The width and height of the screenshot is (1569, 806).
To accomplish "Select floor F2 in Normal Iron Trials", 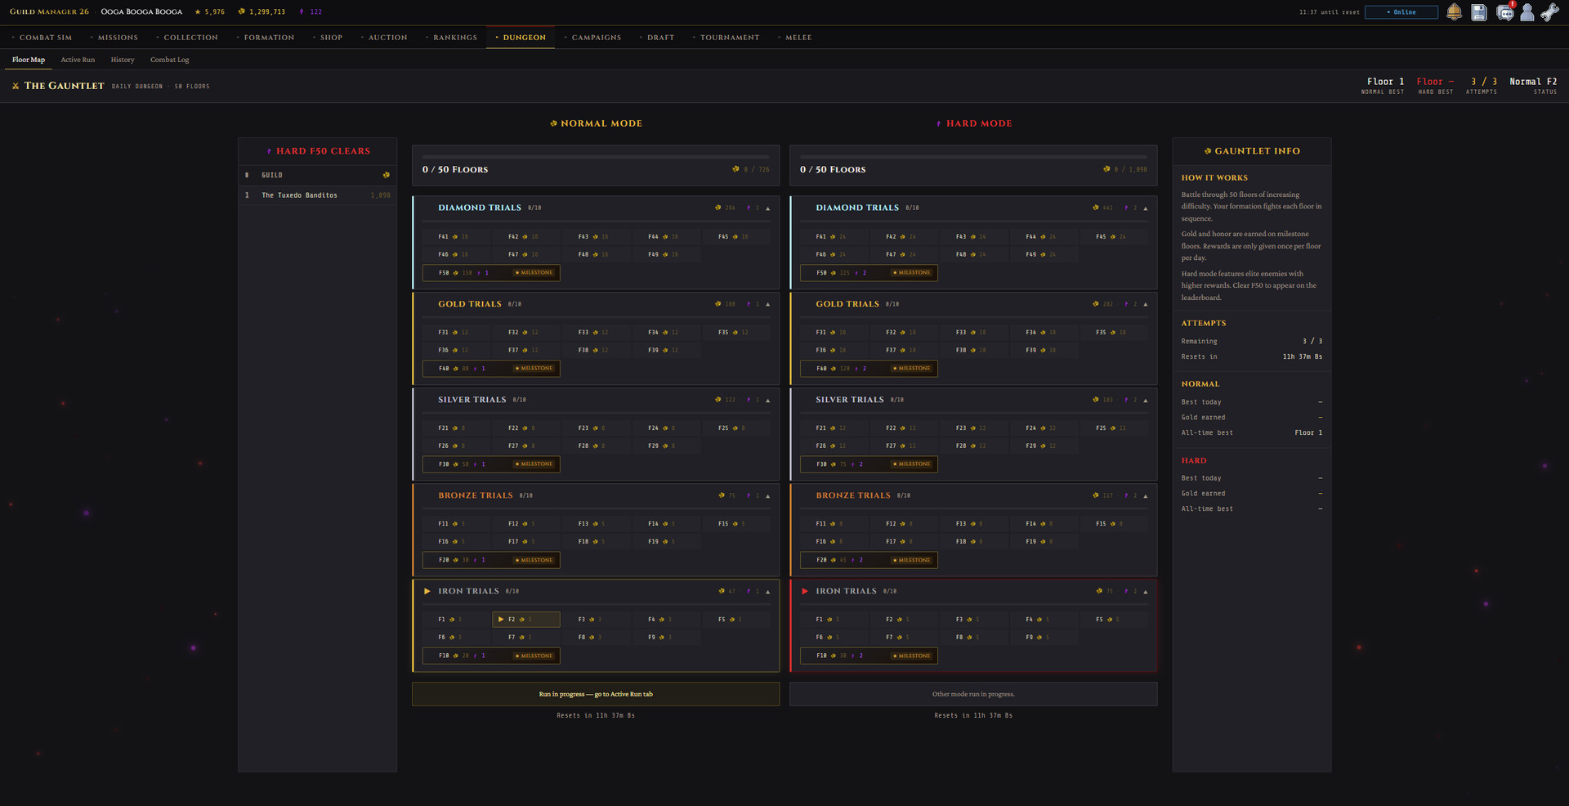I will pos(526,619).
